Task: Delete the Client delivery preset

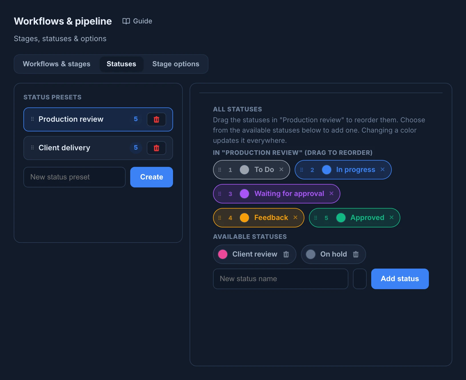Action: click(156, 148)
